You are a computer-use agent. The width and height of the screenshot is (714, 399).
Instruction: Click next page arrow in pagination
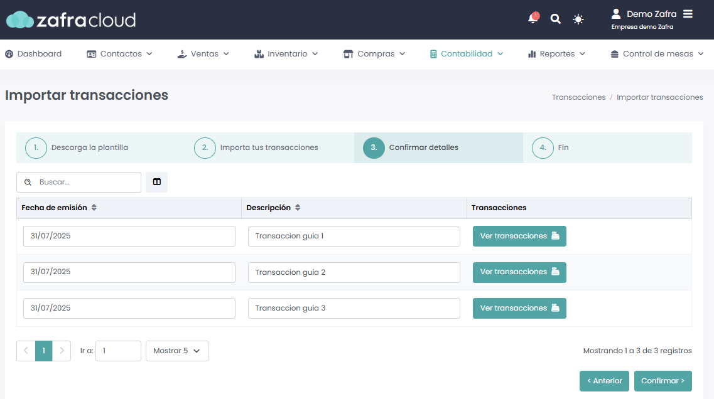[x=62, y=351]
